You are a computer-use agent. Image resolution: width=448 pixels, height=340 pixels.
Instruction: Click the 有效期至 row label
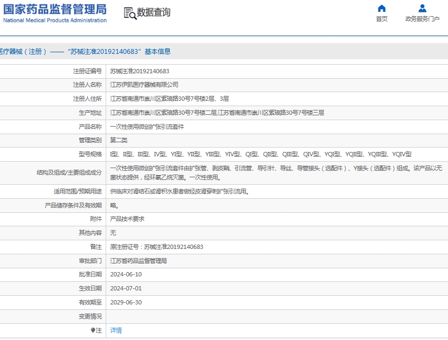pyautogui.click(x=90, y=302)
